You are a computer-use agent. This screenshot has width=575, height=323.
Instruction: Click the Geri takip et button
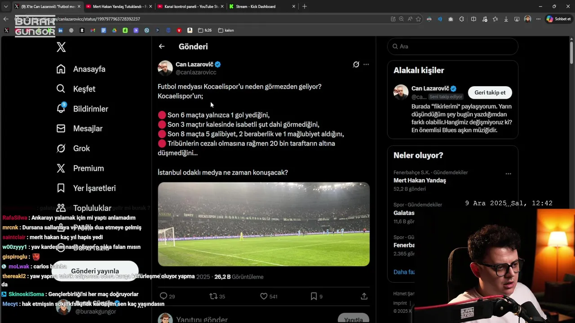[490, 92]
